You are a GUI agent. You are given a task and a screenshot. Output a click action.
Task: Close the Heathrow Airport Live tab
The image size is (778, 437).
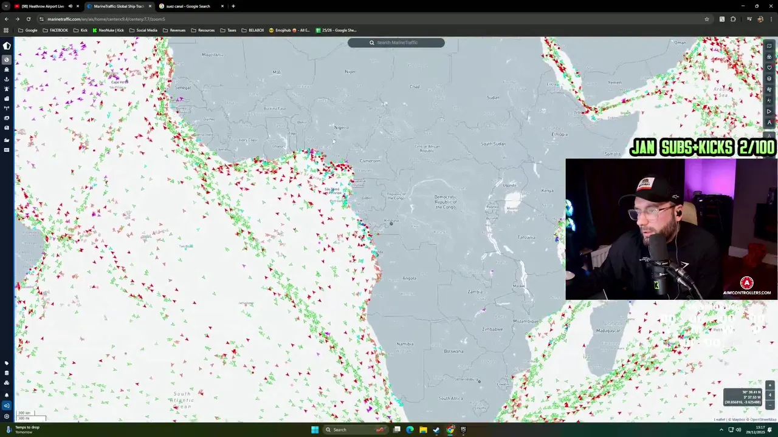[x=78, y=6]
